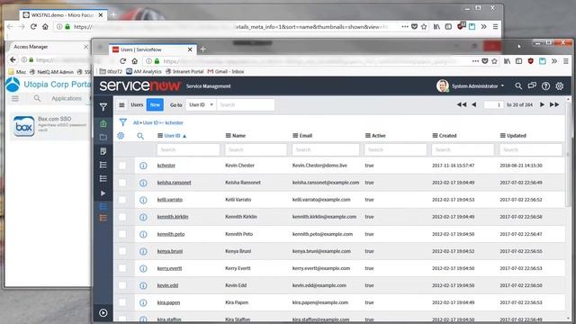
Task: Click the Utopia Corp Portal search icon
Action: tap(37, 98)
